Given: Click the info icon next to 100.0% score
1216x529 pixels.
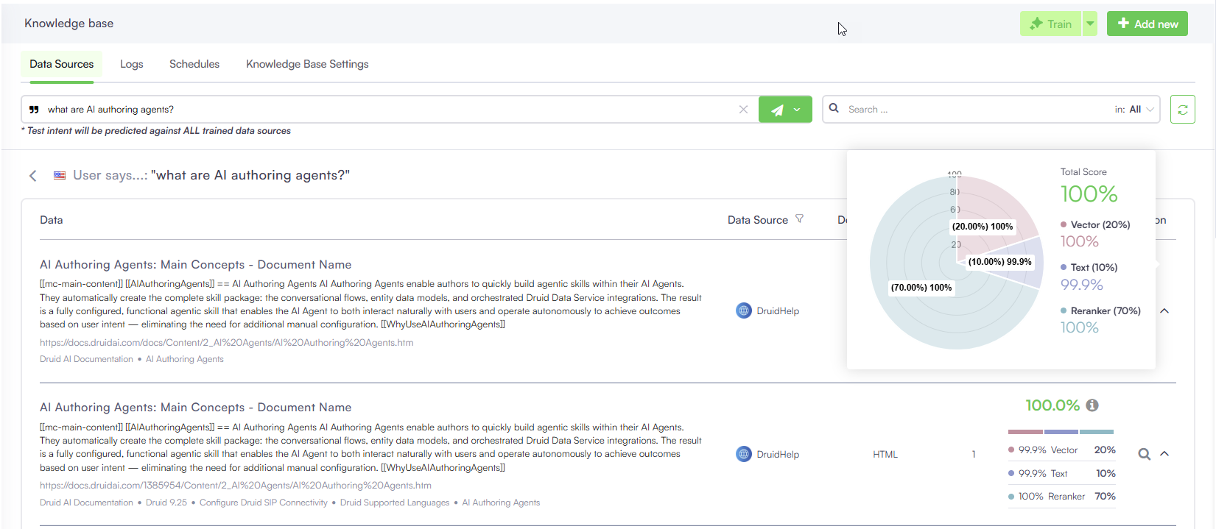Looking at the screenshot, I should tap(1092, 405).
